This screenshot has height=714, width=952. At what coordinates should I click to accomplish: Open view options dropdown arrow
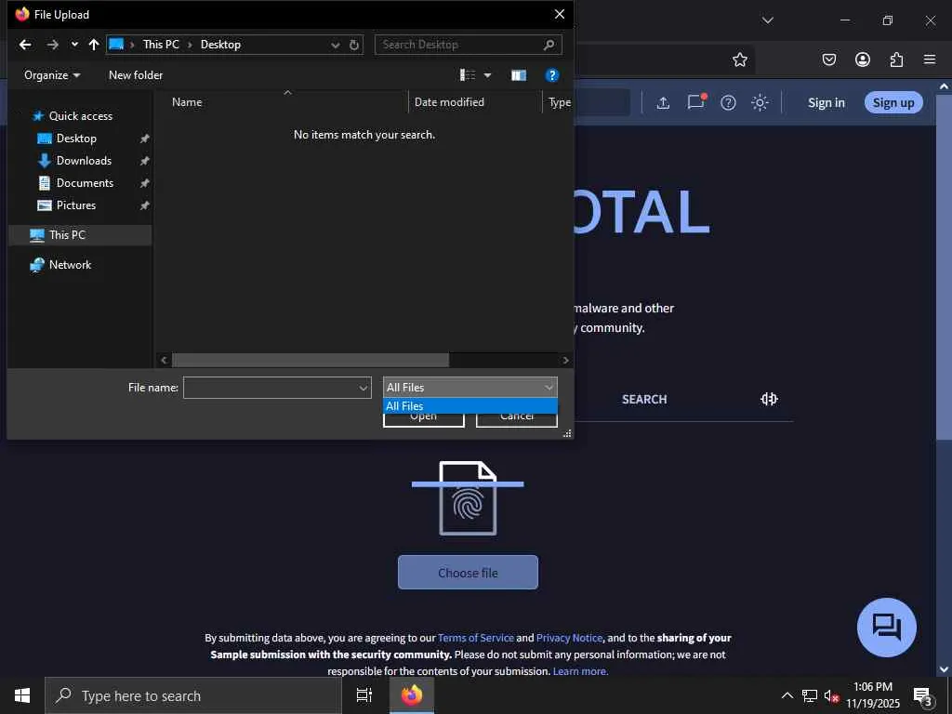click(x=487, y=75)
